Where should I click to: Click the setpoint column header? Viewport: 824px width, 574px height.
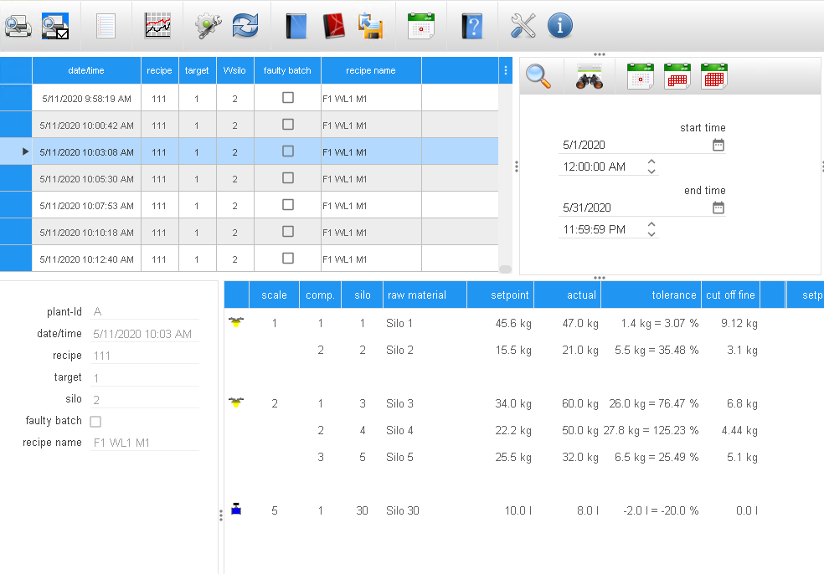coord(500,295)
